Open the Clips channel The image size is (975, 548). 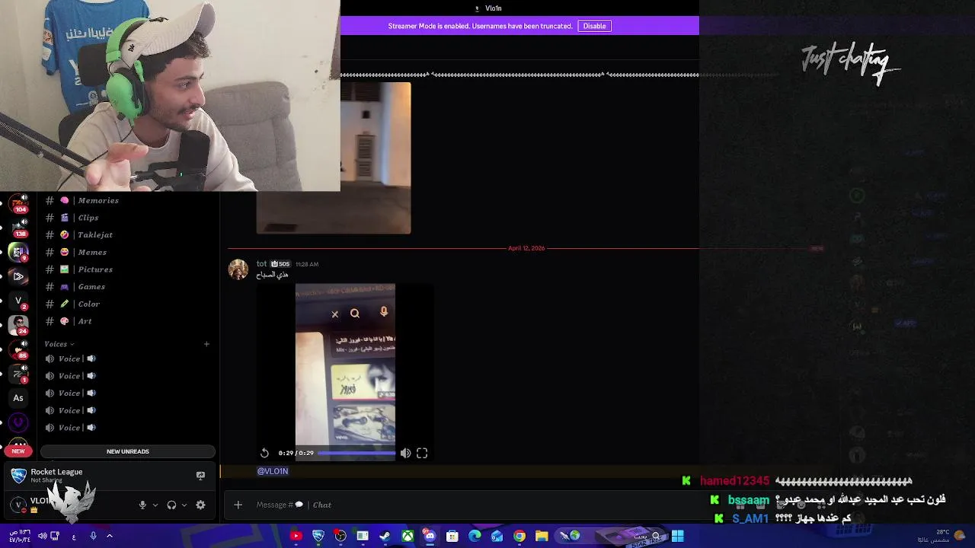[x=128, y=218]
